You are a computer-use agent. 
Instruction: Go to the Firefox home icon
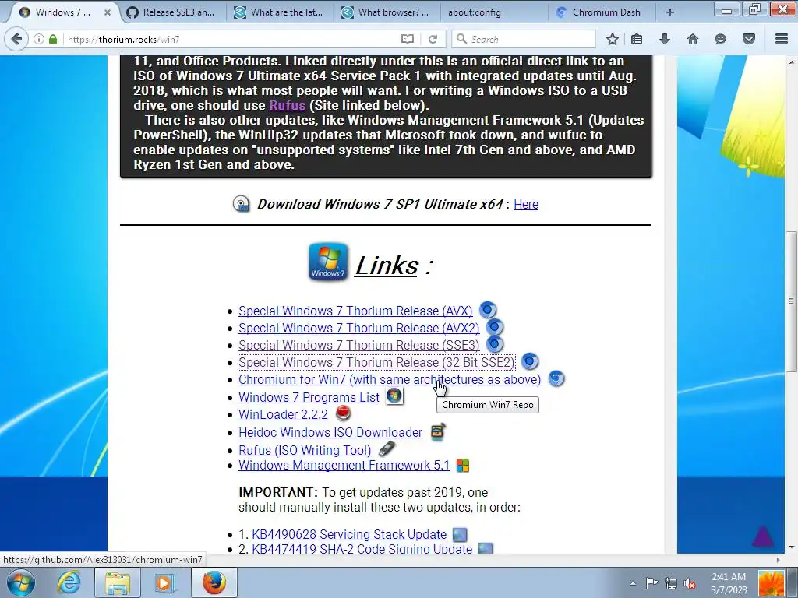(x=693, y=39)
